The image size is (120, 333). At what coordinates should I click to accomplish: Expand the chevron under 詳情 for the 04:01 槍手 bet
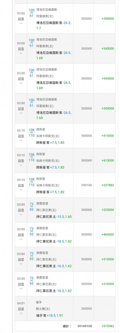pyautogui.click(x=21, y=313)
